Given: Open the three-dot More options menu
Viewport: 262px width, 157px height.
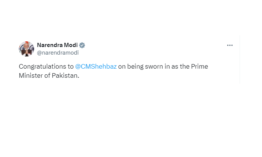Looking at the screenshot, I should 230,45.
